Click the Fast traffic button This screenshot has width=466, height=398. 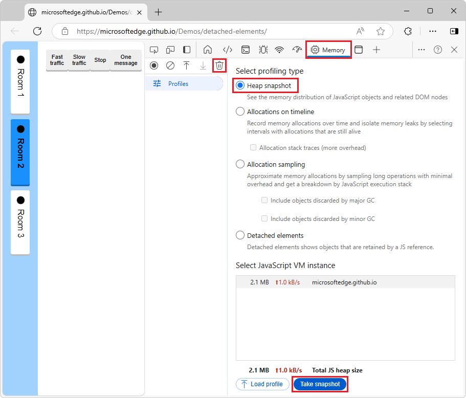57,60
